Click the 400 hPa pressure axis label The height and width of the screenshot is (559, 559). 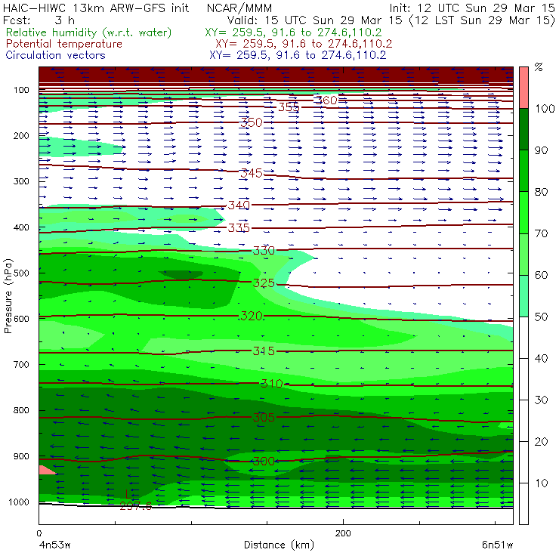(21, 227)
